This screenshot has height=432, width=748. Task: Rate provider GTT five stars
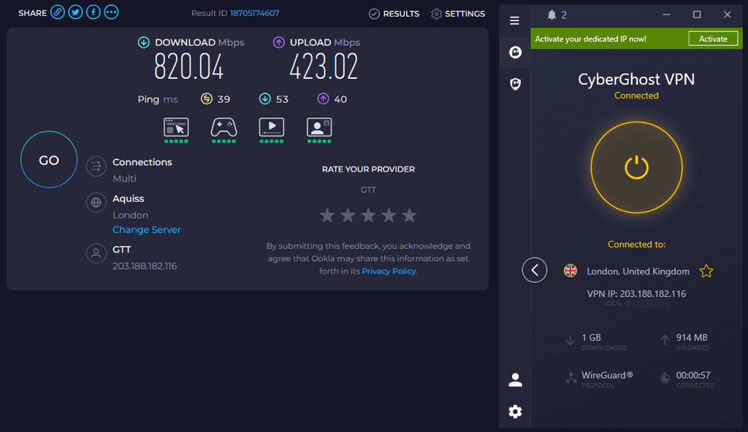coord(409,215)
